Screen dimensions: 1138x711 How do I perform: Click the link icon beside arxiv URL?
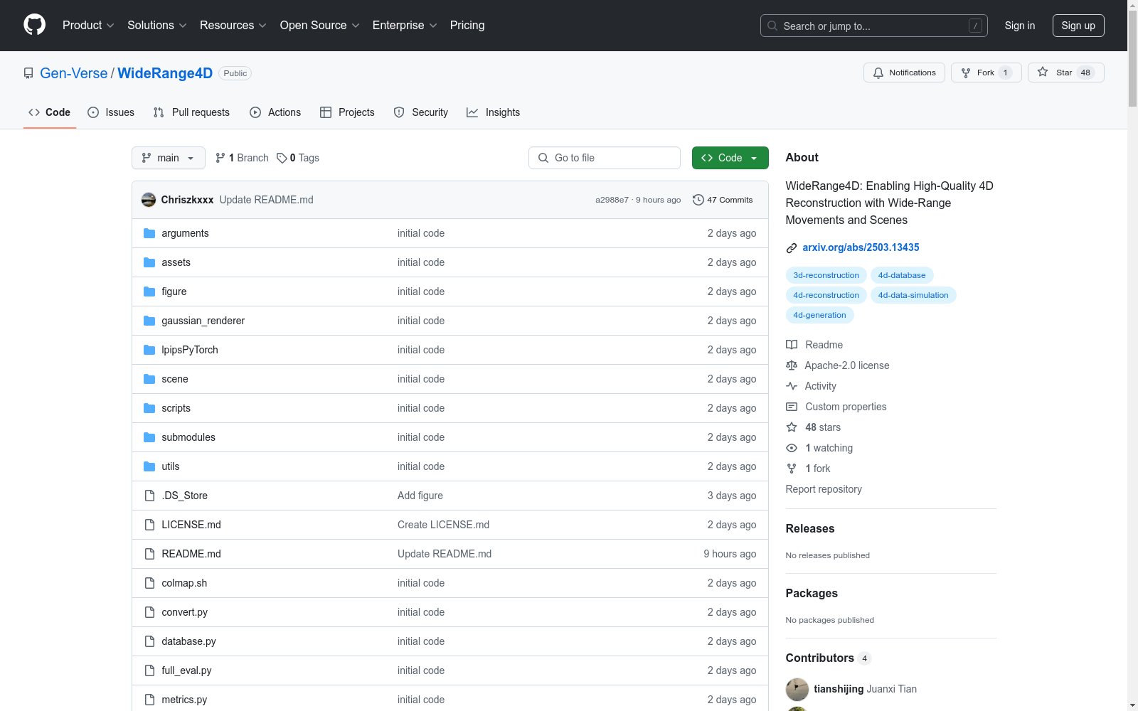(x=792, y=248)
